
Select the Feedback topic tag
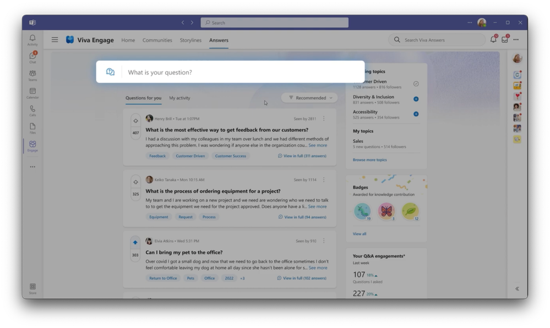[157, 156]
